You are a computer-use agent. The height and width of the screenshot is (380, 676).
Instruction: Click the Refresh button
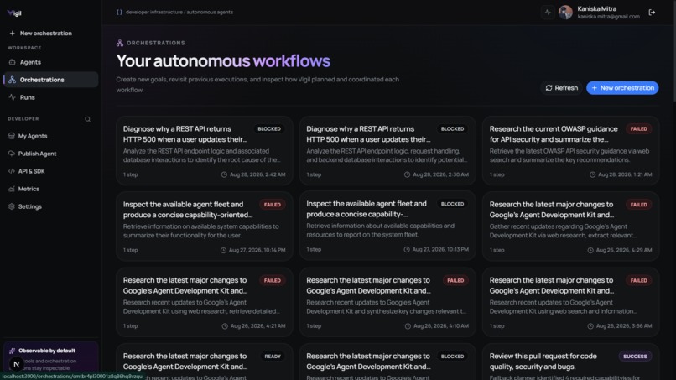(x=561, y=88)
